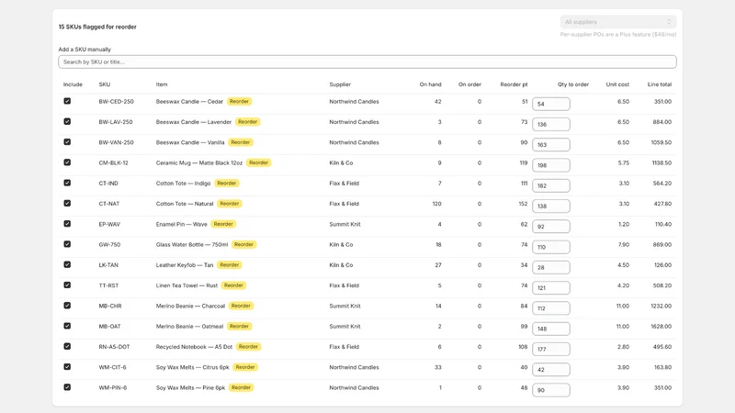Click the SKU column header
The height and width of the screenshot is (413, 735).
click(x=105, y=84)
